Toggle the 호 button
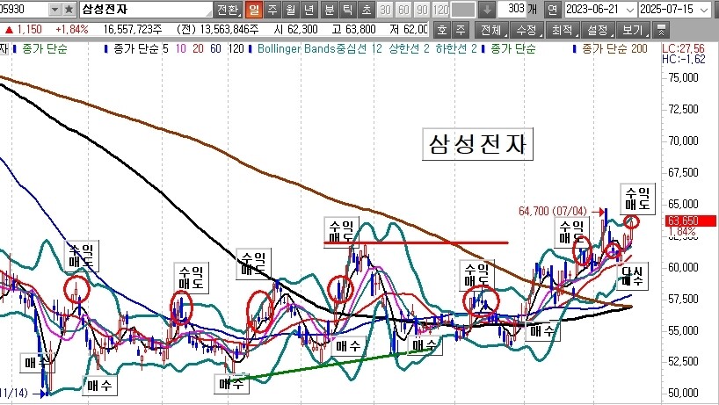Viewport: 719px width, 405px height. point(441,30)
